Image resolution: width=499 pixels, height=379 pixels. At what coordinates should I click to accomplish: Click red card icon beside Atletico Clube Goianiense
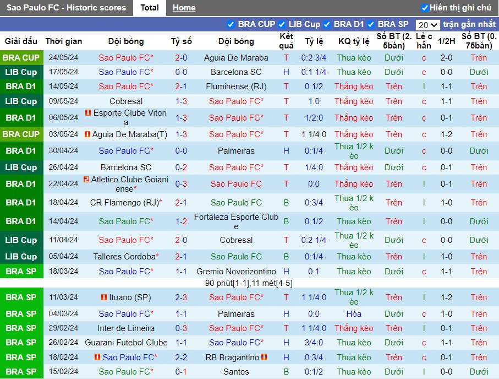point(86,180)
